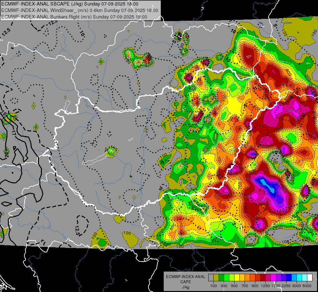Click the olive swatch in the CAPE legend

(x=216, y=278)
